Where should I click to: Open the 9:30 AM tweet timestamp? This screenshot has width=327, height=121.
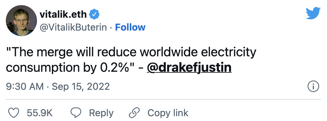(25, 86)
